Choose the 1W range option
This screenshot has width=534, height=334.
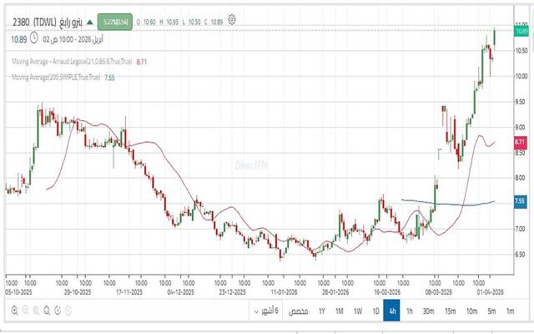(x=358, y=311)
